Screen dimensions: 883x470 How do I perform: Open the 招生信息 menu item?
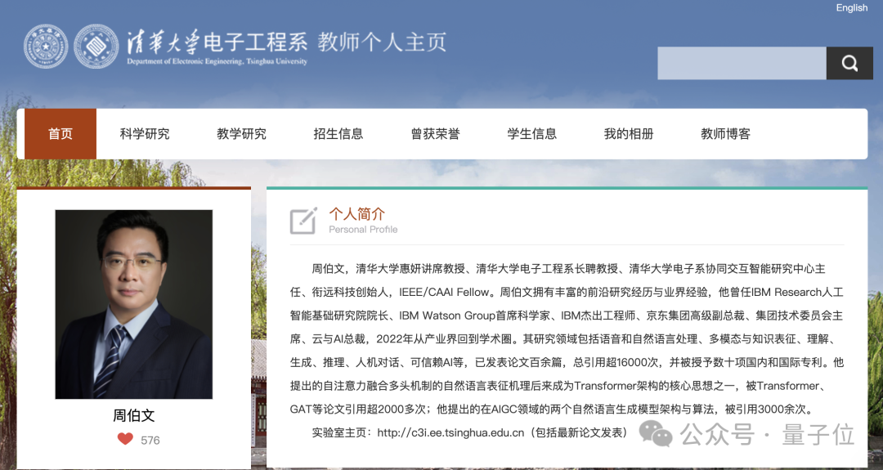click(x=338, y=134)
